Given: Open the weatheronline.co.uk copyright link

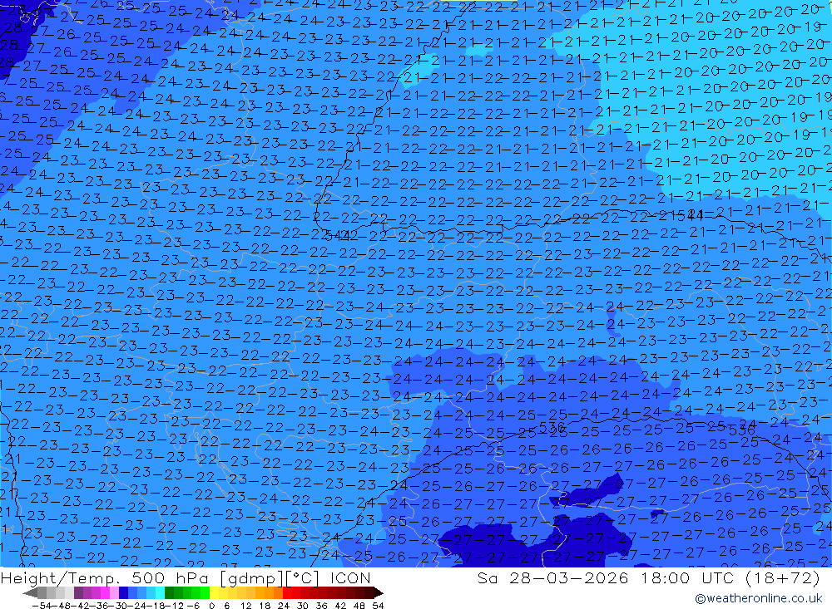Looking at the screenshot, I should click(x=759, y=598).
